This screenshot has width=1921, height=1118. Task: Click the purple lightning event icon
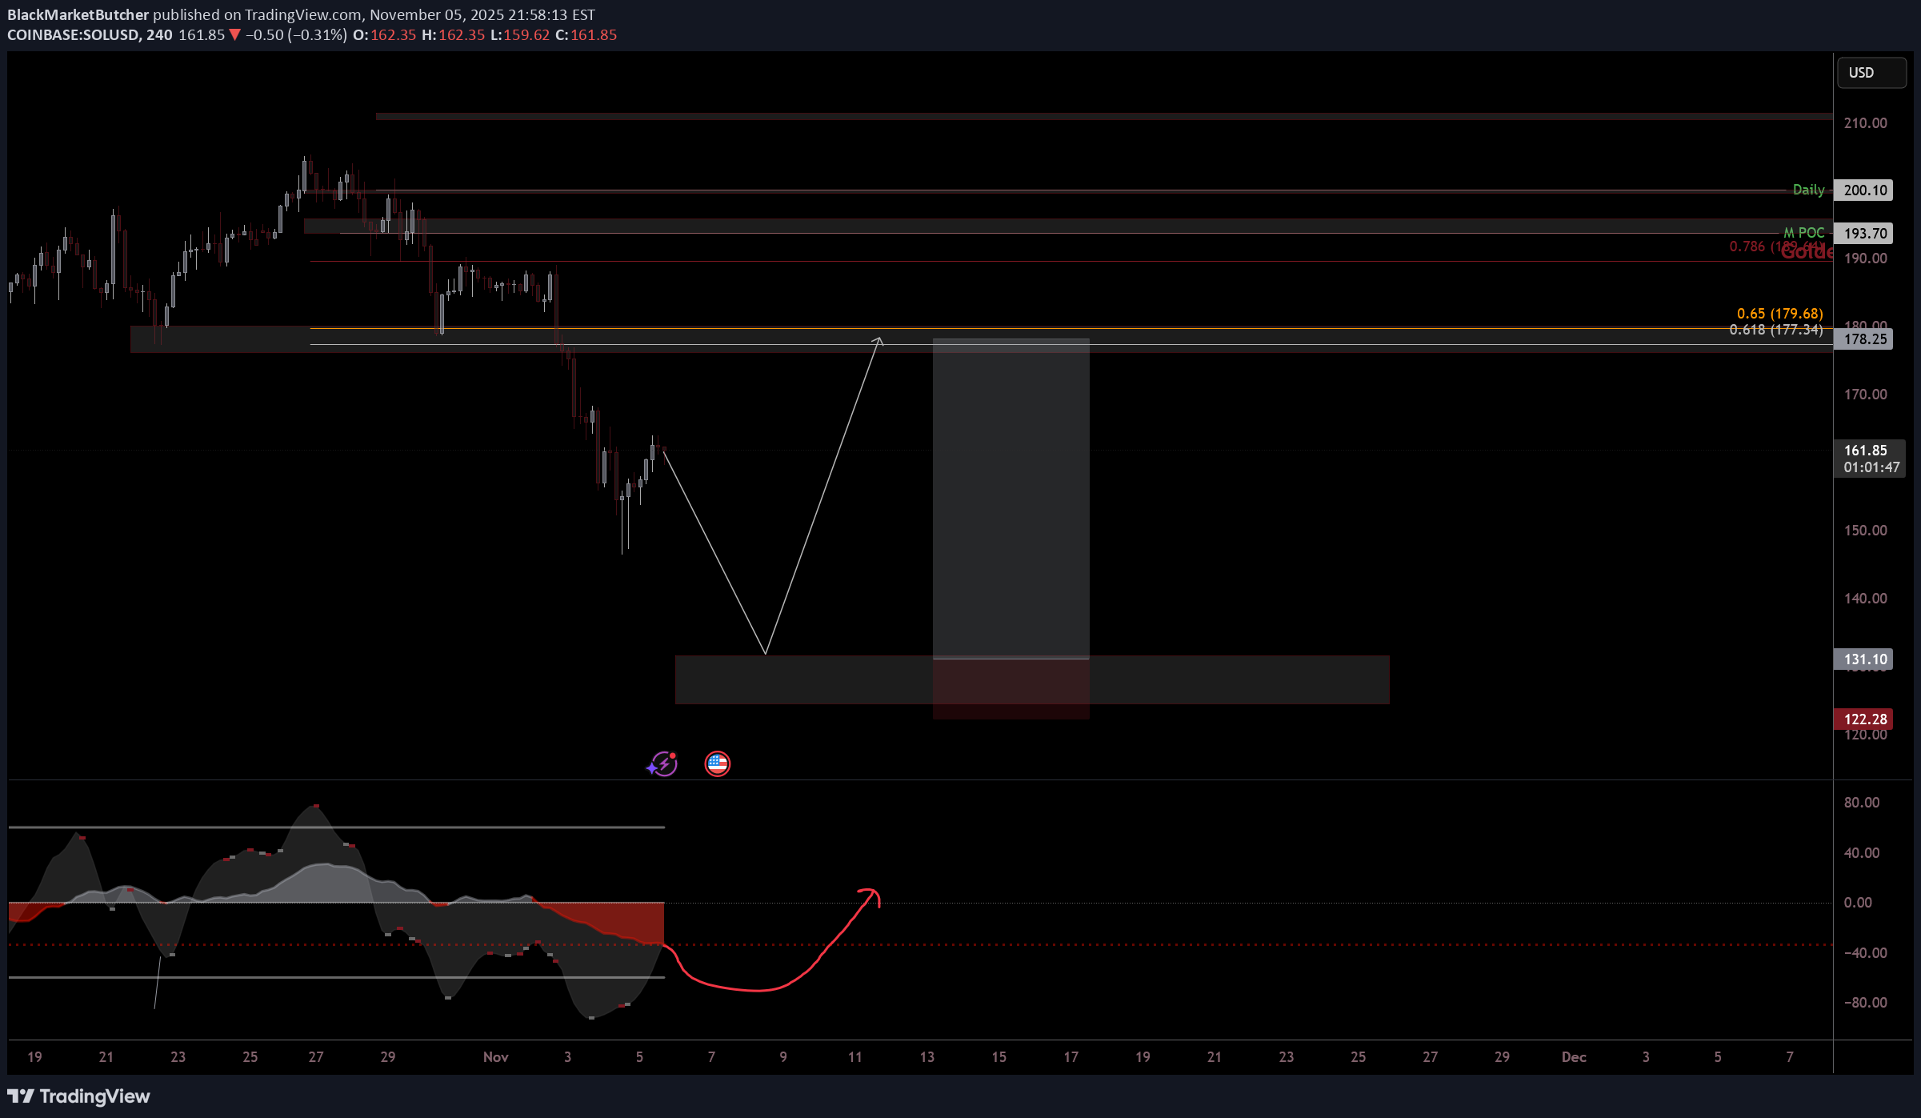pyautogui.click(x=662, y=764)
